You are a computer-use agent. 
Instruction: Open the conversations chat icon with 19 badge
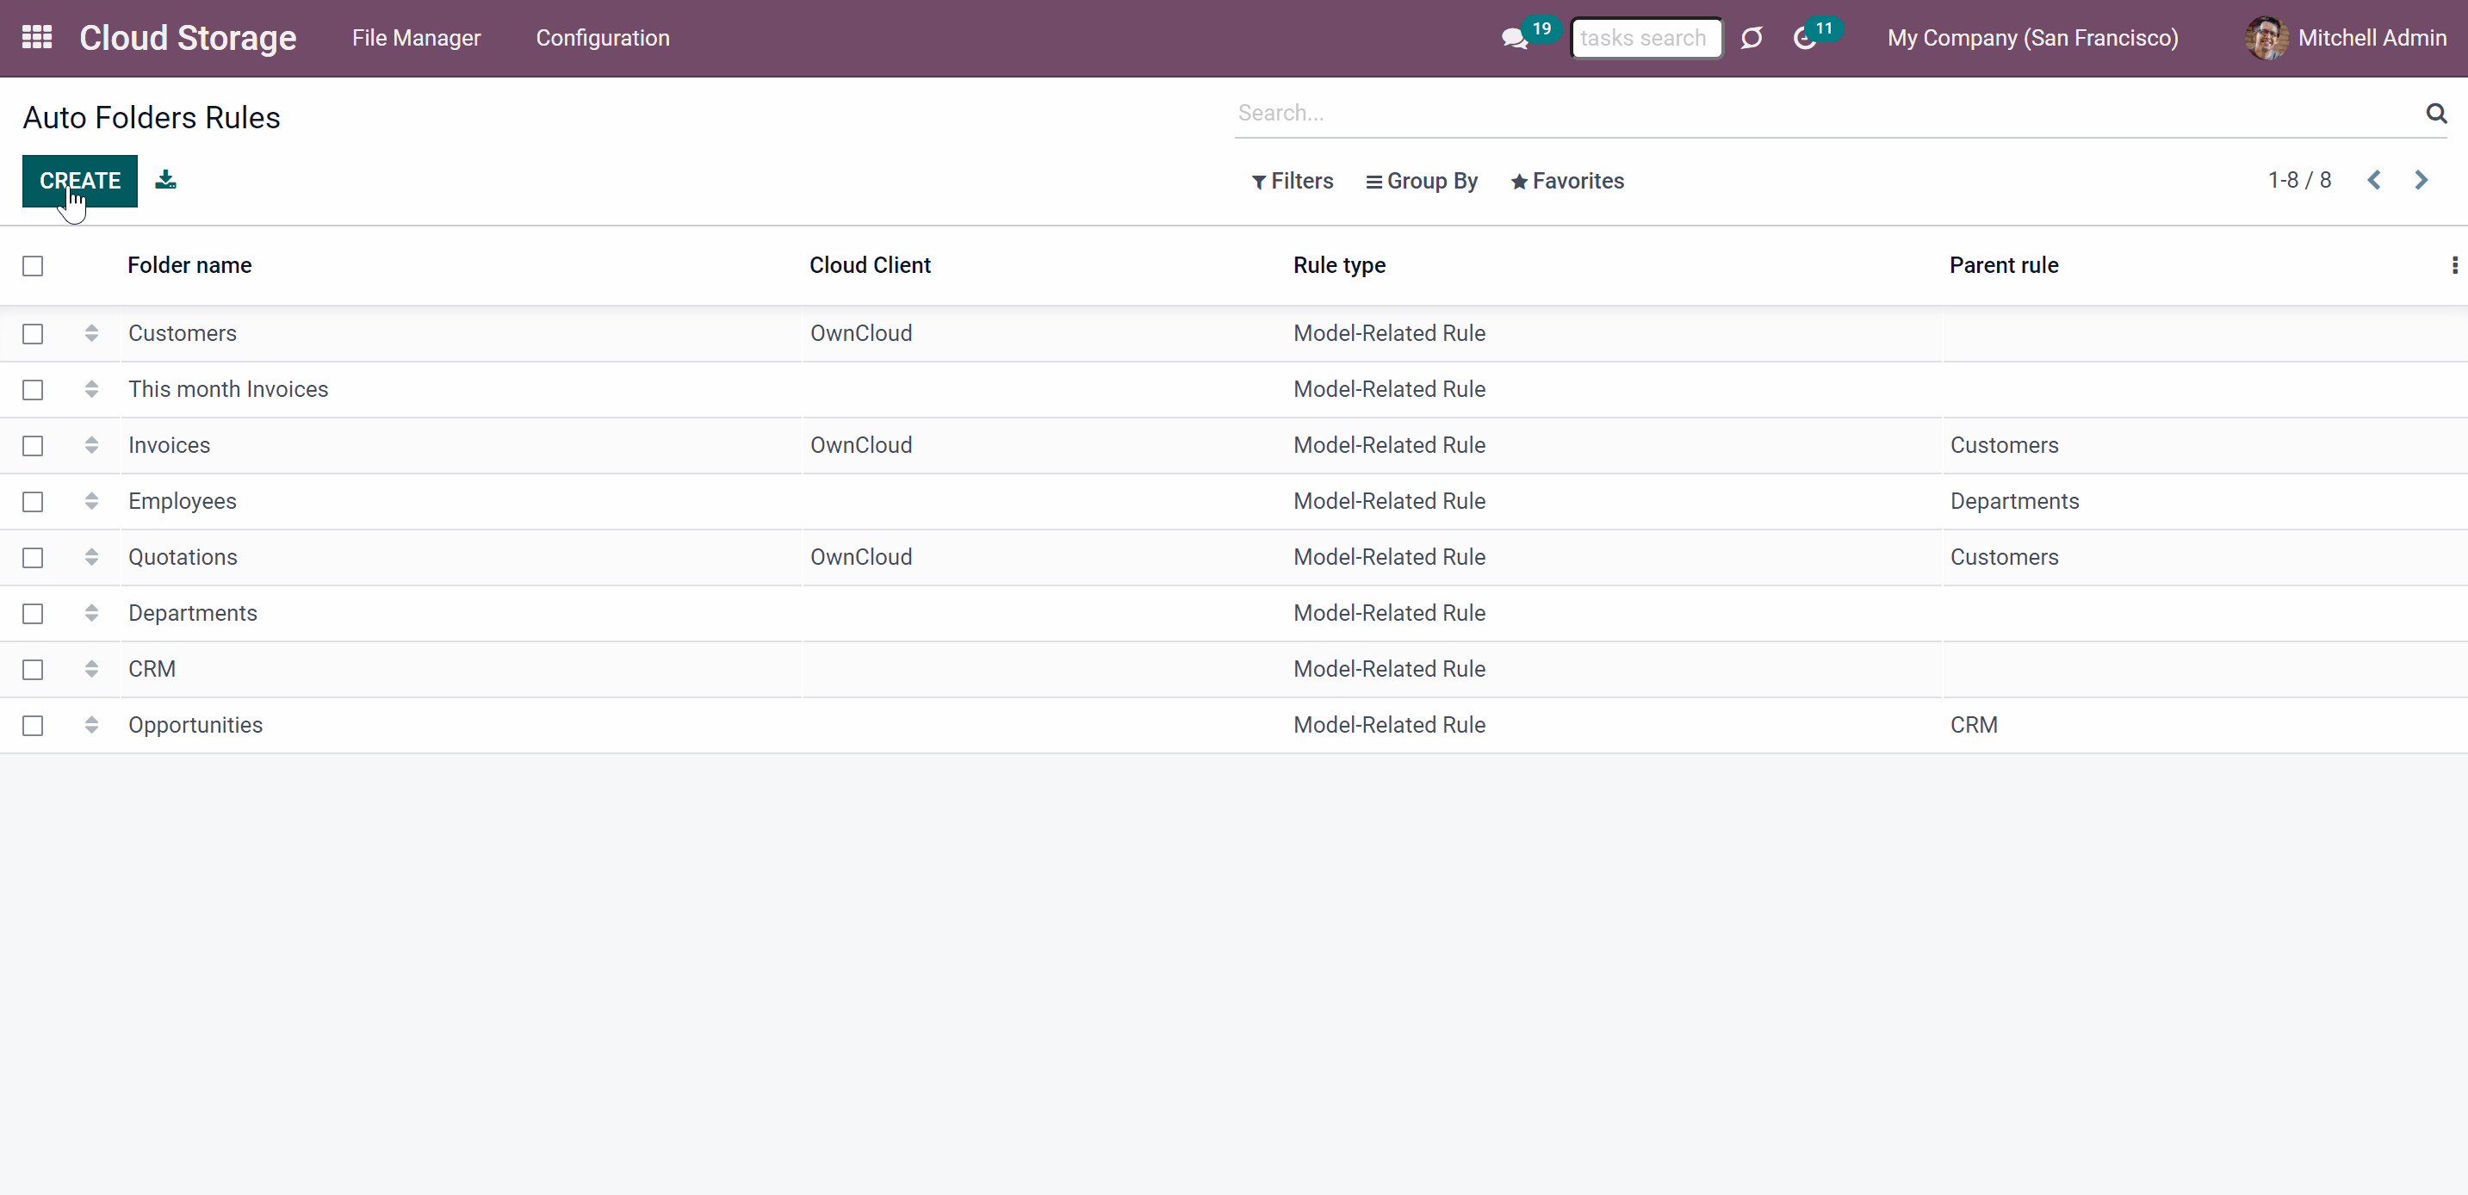tap(1515, 38)
